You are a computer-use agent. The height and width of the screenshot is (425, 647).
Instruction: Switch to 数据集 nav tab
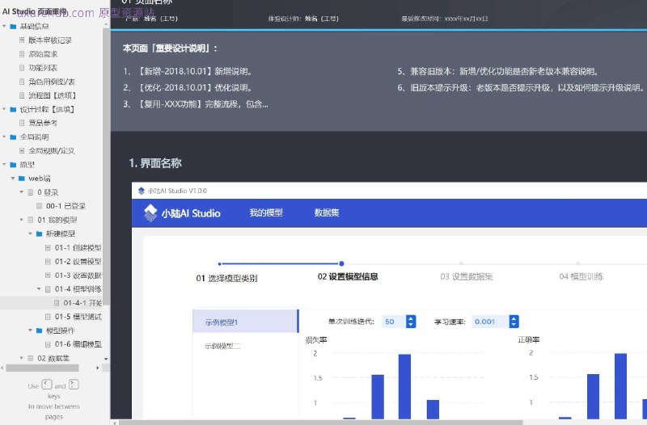point(327,212)
